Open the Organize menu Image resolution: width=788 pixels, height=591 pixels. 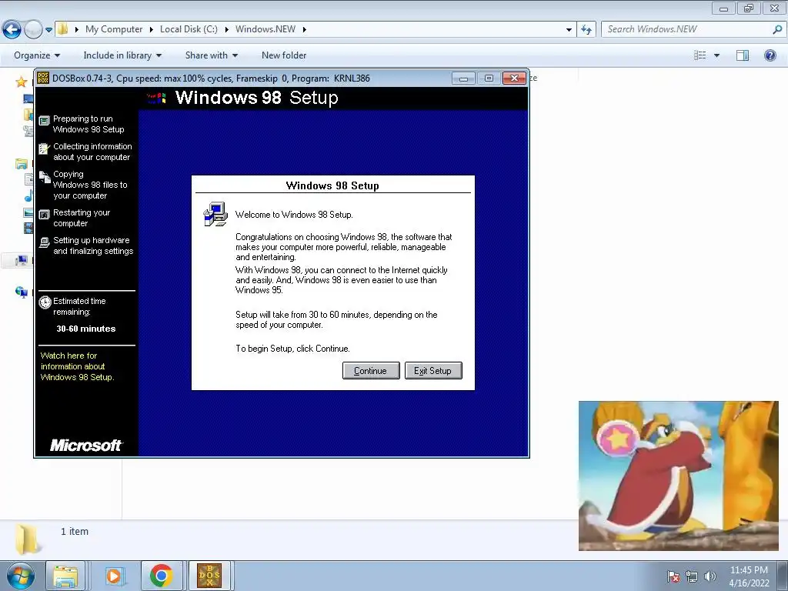point(37,55)
